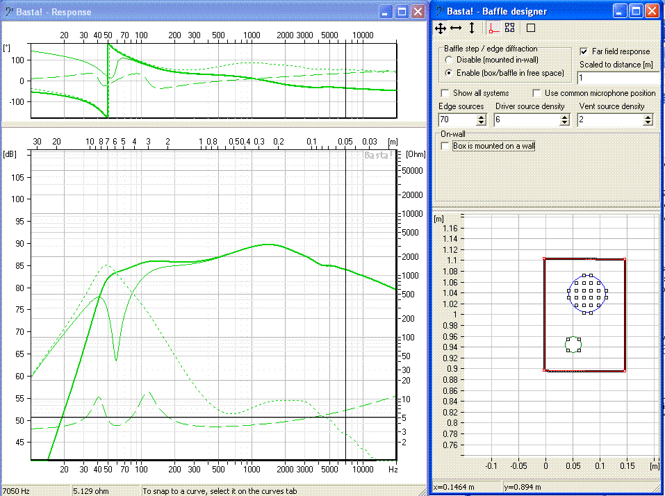Viewport: 665px width, 496px height.
Task: Select the vertical move arrow tool
Action: [x=472, y=28]
